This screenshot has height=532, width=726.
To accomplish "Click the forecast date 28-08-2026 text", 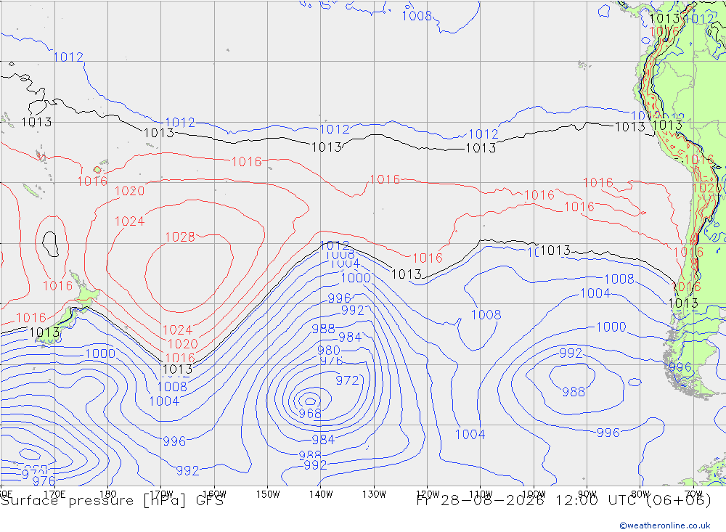I will 492,501.
